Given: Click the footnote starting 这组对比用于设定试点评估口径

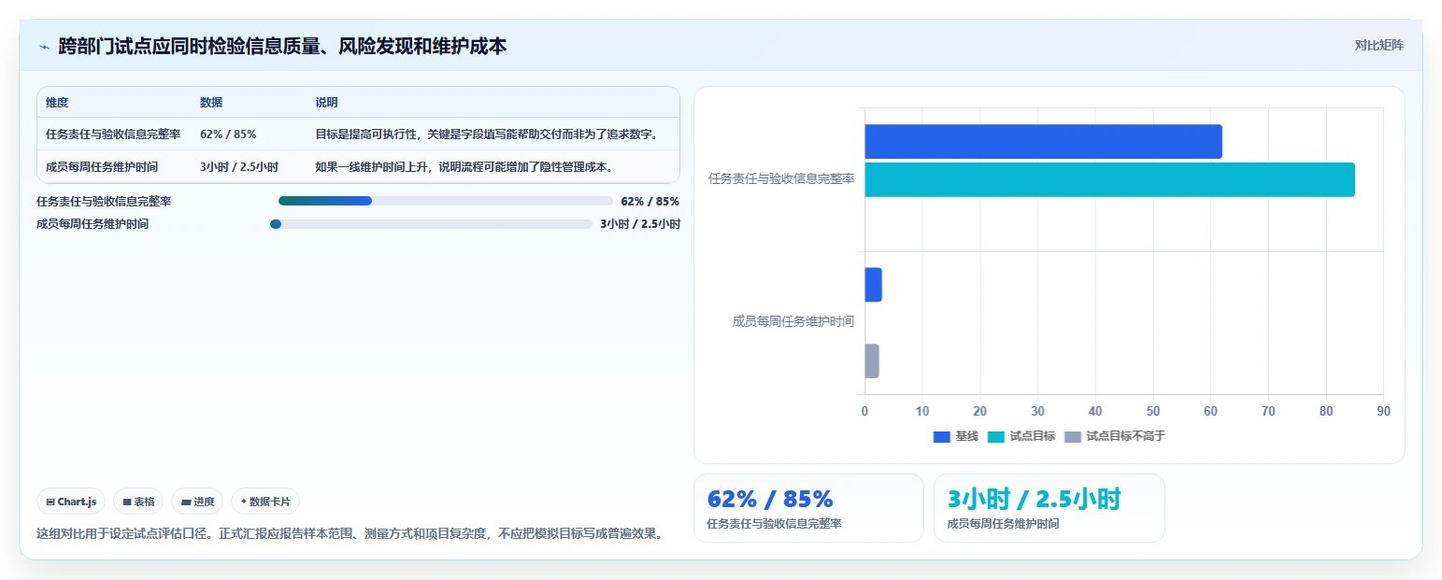Looking at the screenshot, I should coord(351,534).
